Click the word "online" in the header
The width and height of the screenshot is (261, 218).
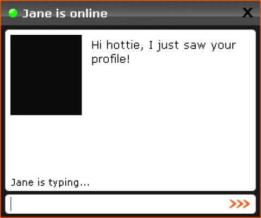tap(89, 14)
